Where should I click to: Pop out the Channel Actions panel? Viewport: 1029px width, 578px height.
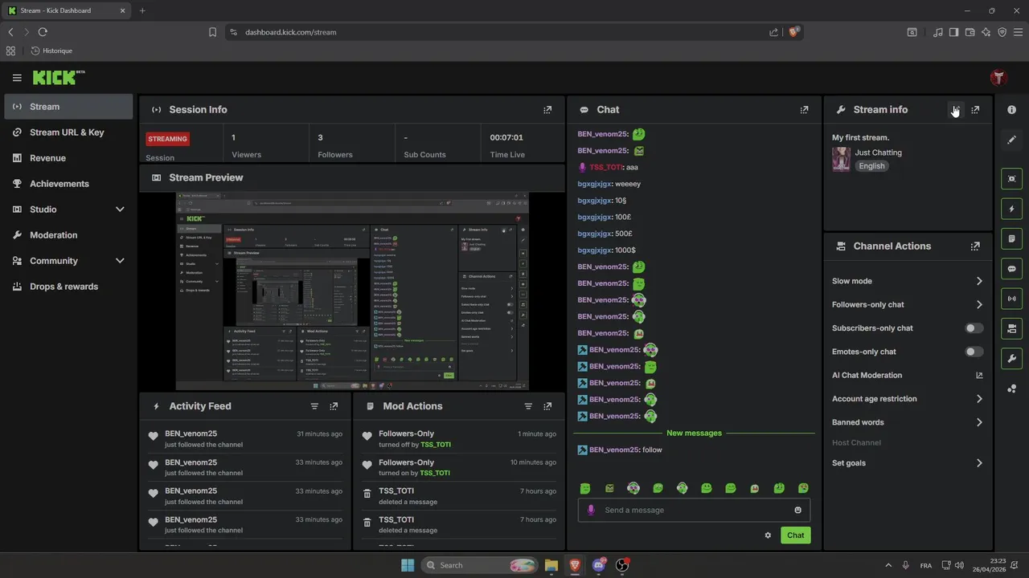click(x=975, y=246)
